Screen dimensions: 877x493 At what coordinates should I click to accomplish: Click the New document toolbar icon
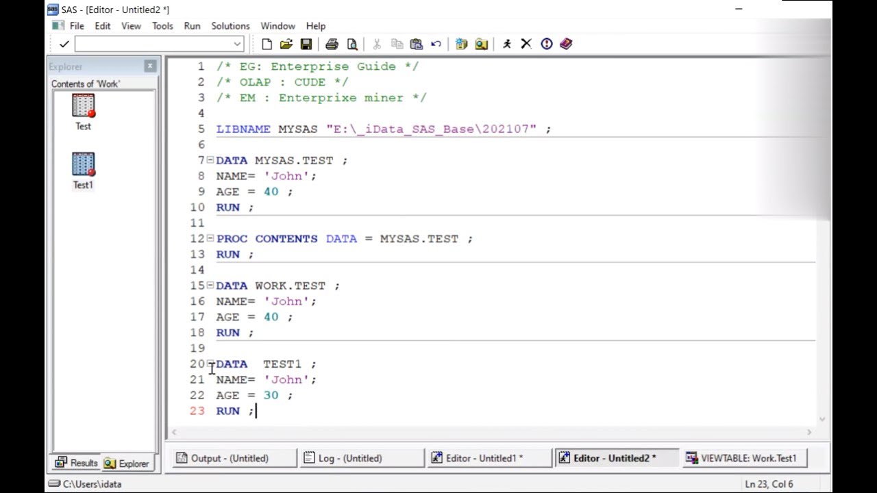pyautogui.click(x=267, y=44)
